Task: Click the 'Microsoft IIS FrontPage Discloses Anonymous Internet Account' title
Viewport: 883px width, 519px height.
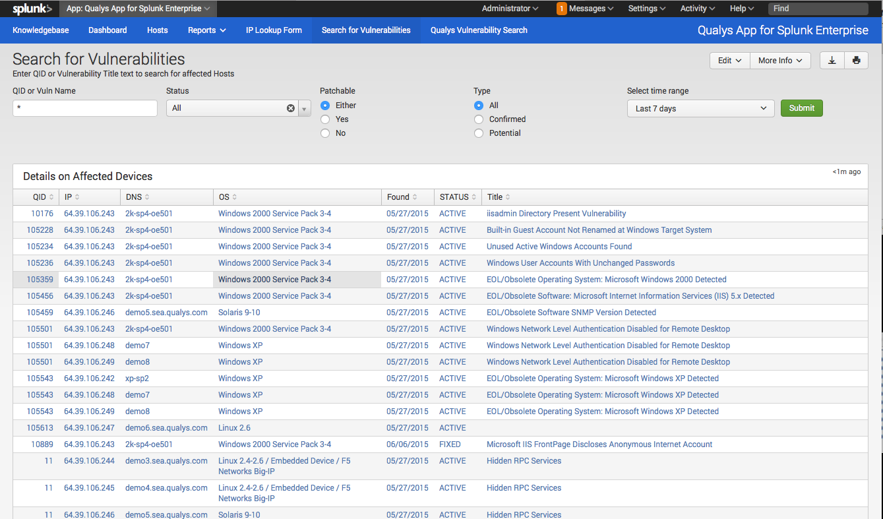Action: pyautogui.click(x=599, y=444)
